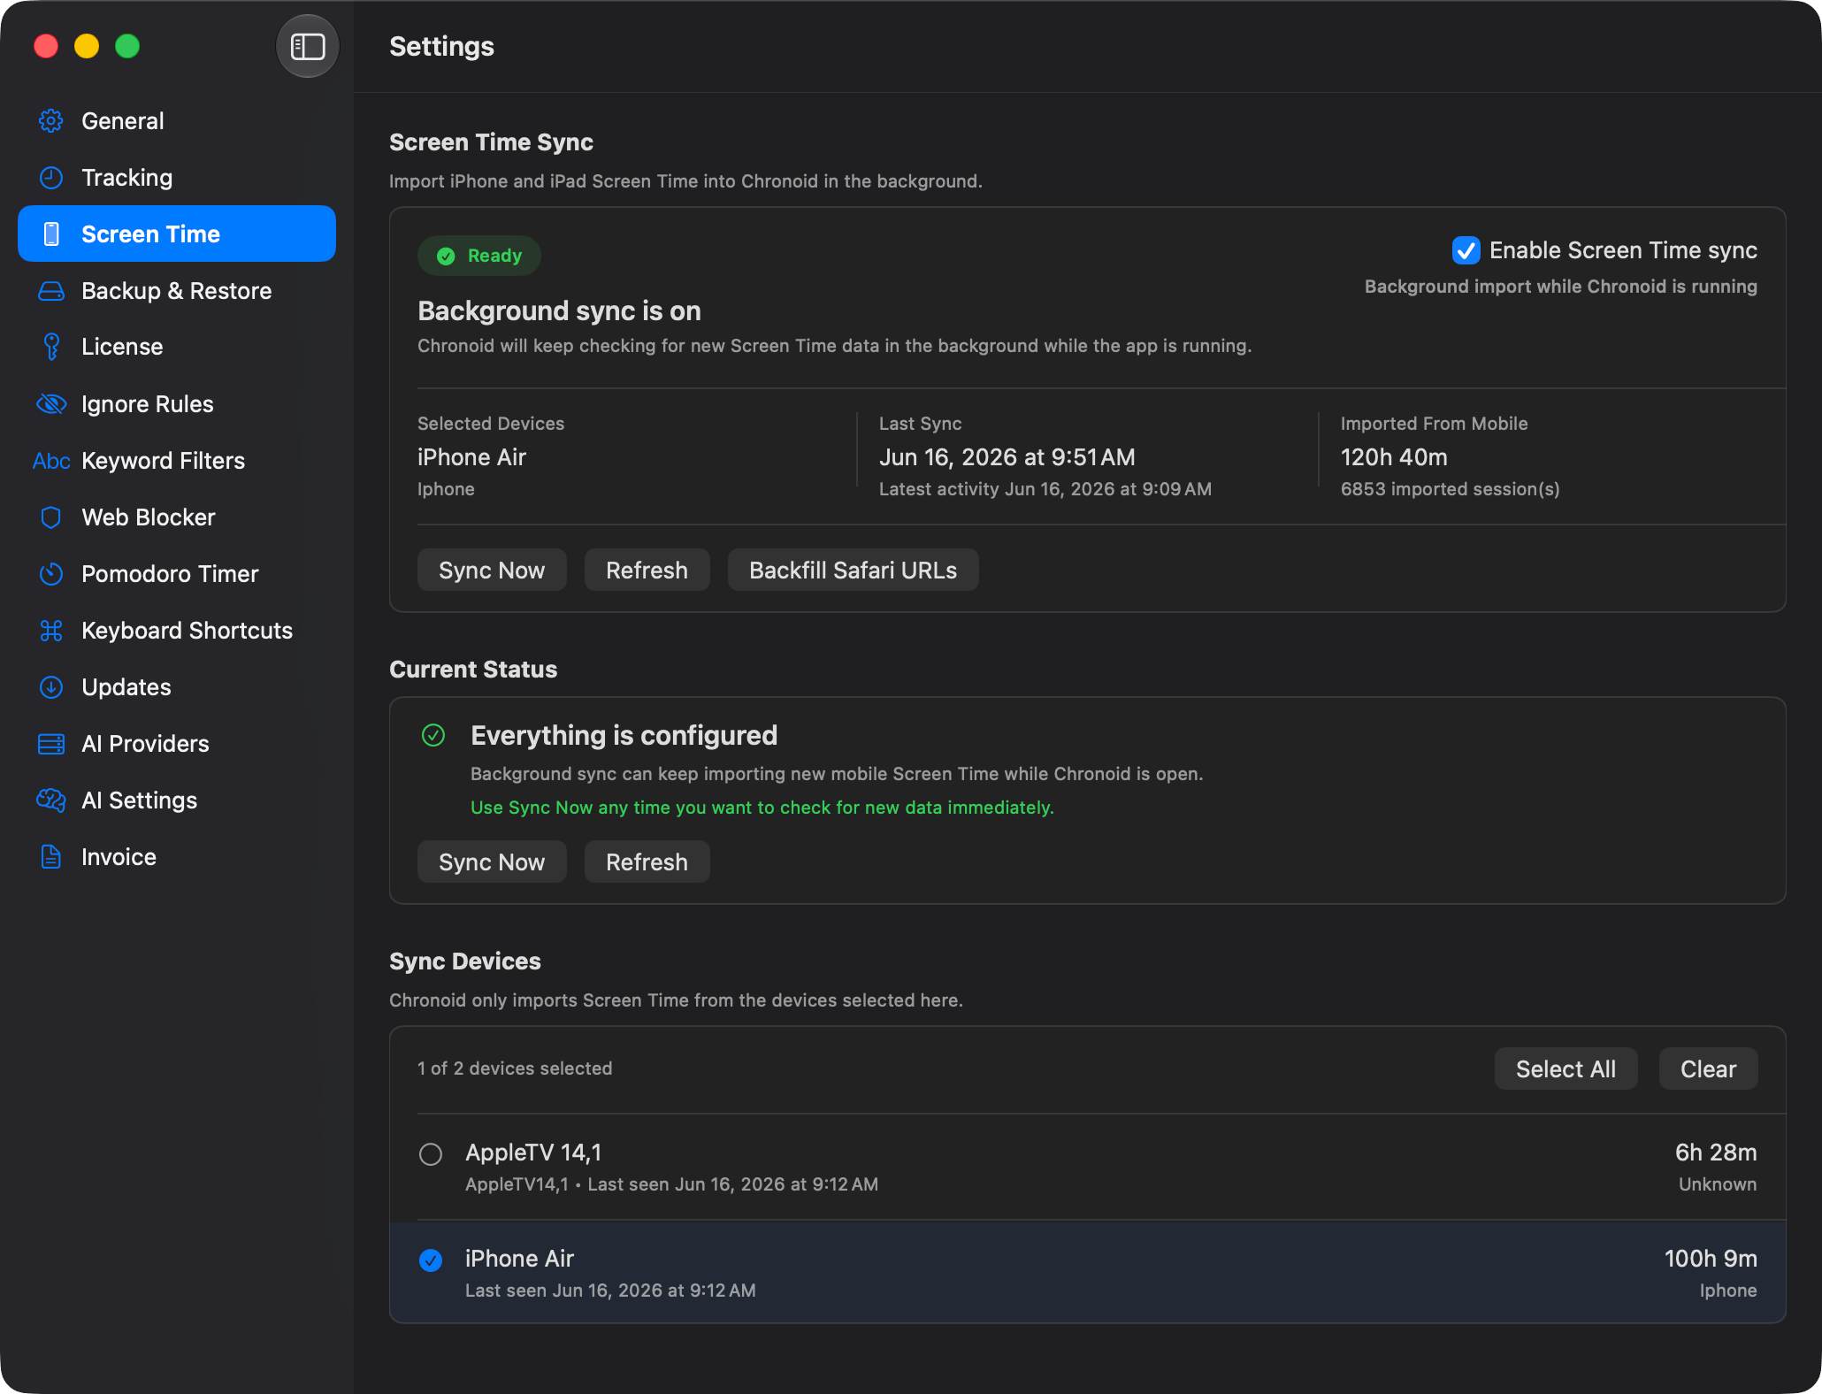Viewport: 1822px width, 1394px height.
Task: Click the Ignore Rules crossed-eye icon
Action: [51, 404]
